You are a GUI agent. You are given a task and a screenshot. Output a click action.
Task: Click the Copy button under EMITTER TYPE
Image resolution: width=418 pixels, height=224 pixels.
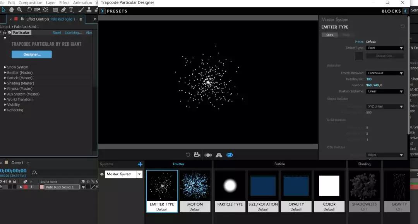pyautogui.click(x=329, y=35)
